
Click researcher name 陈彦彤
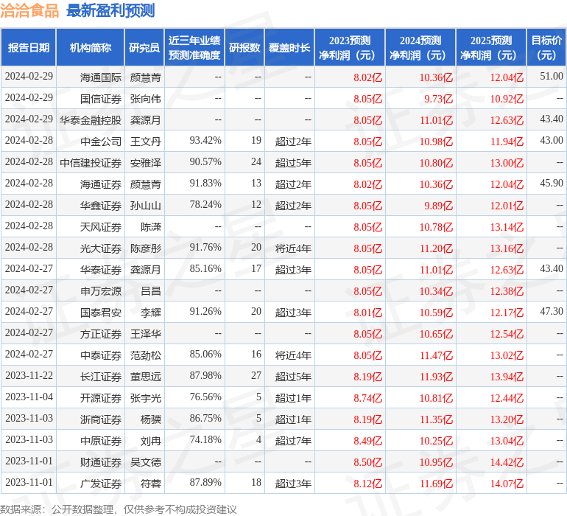pyautogui.click(x=145, y=248)
